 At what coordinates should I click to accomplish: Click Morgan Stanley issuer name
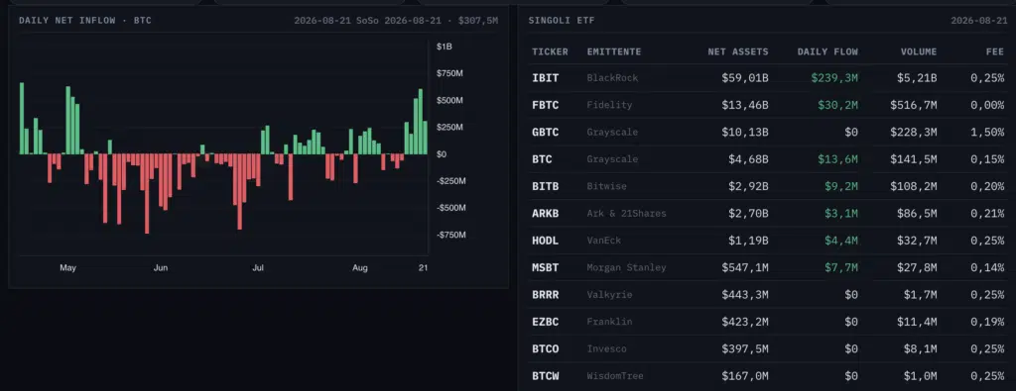click(x=627, y=267)
